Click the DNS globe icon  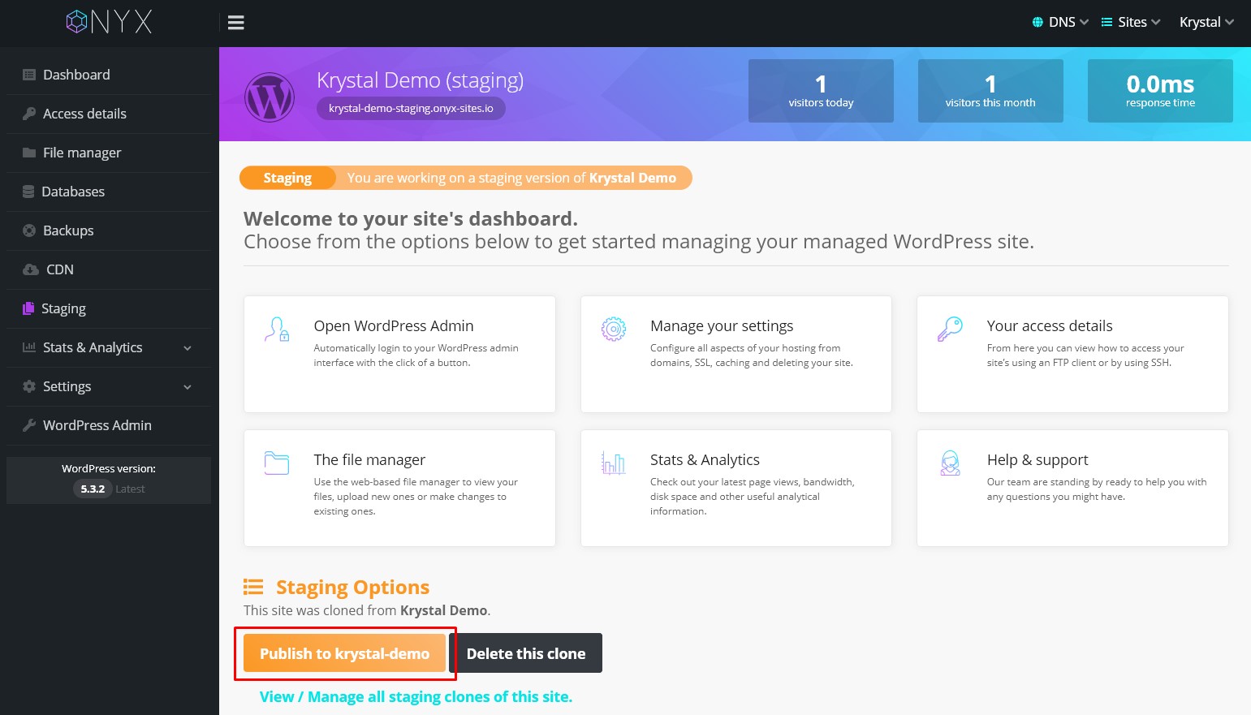tap(1037, 22)
